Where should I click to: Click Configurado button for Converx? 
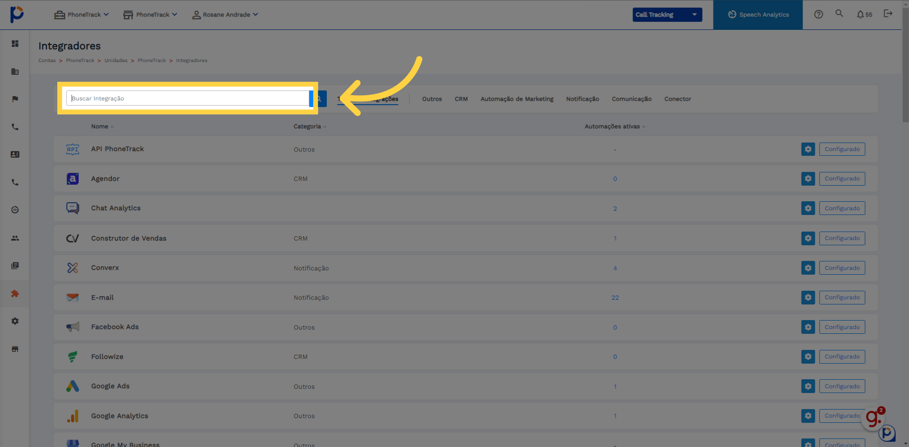[842, 268]
